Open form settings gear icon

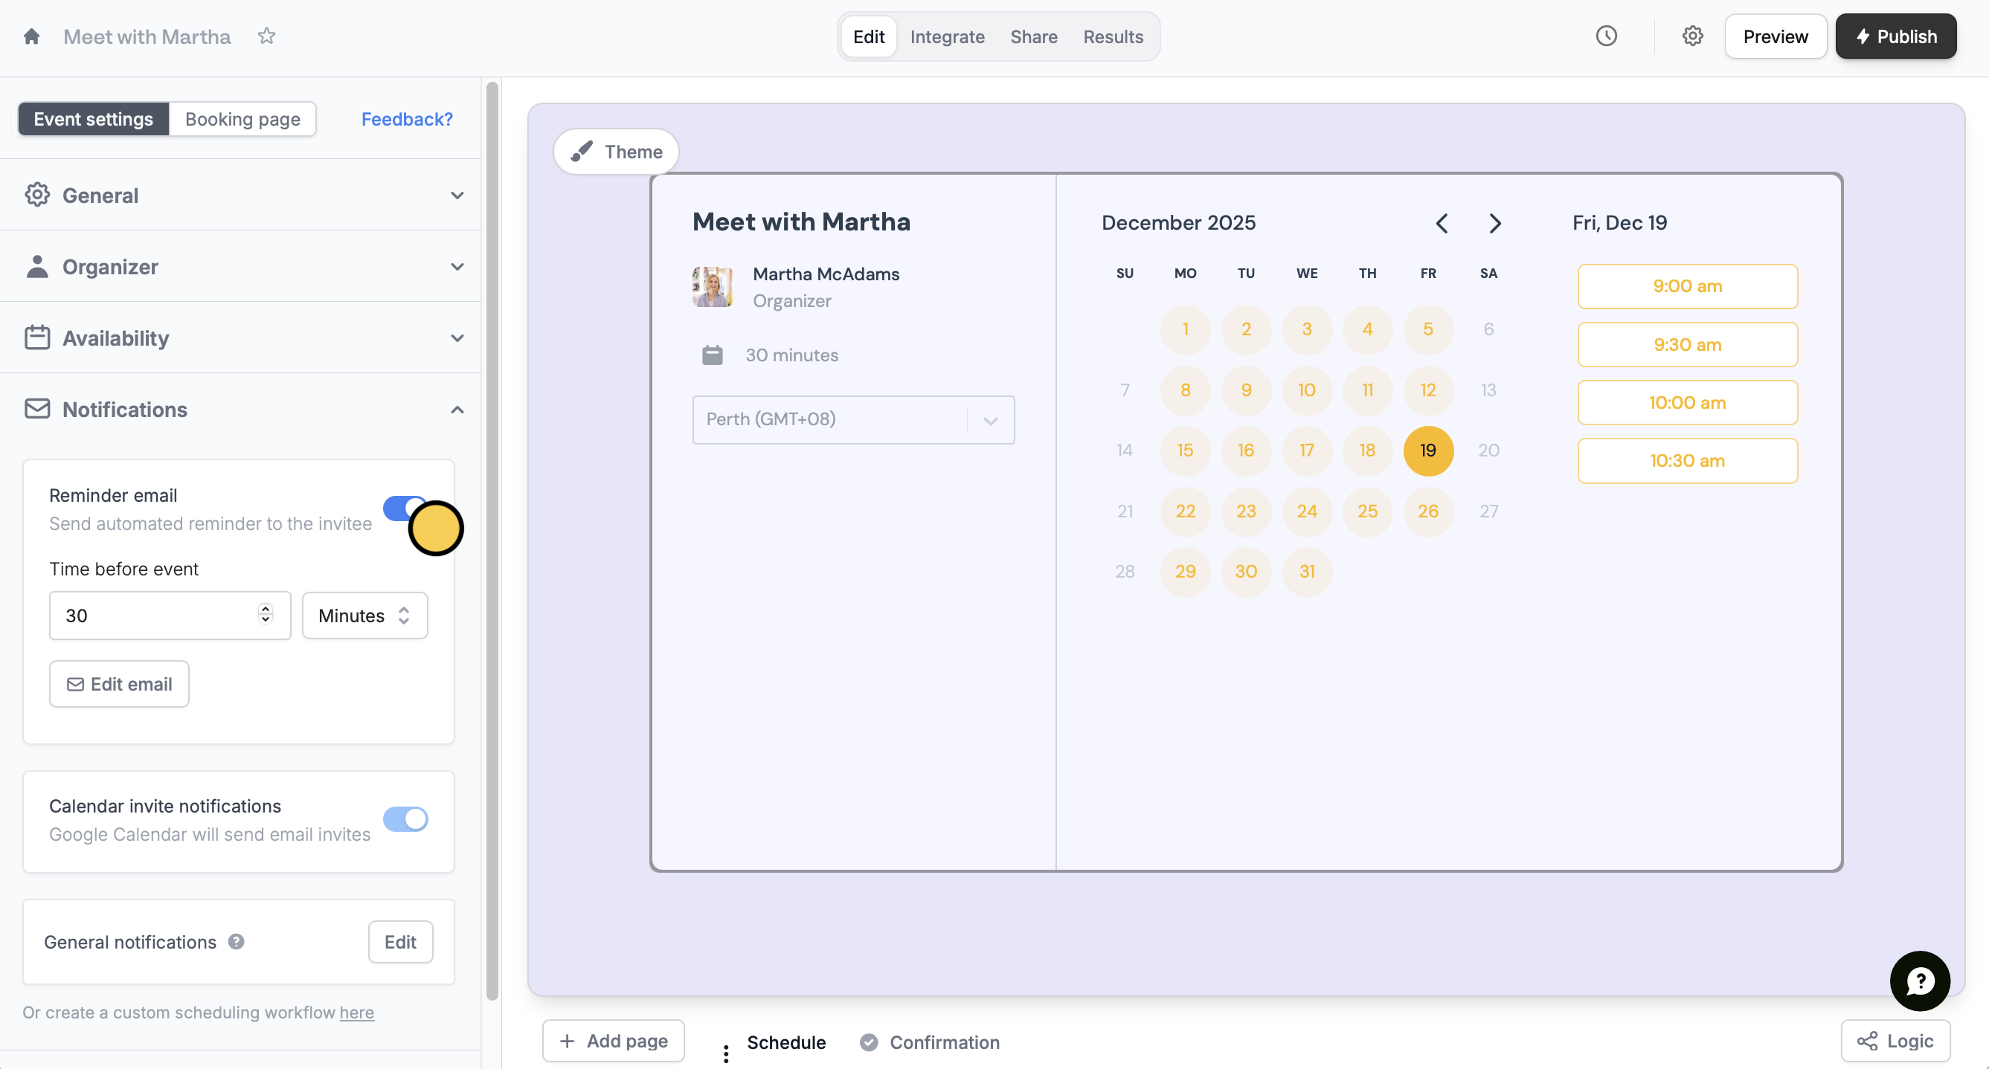pos(1692,36)
